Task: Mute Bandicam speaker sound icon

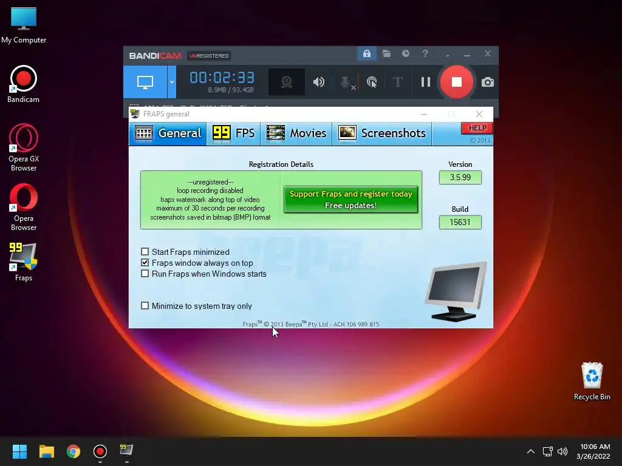Action: pyautogui.click(x=318, y=82)
